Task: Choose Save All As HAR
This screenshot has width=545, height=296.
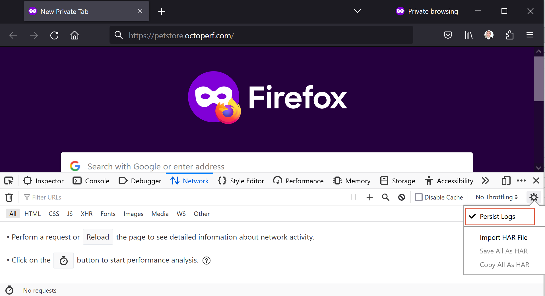Action: [503, 251]
